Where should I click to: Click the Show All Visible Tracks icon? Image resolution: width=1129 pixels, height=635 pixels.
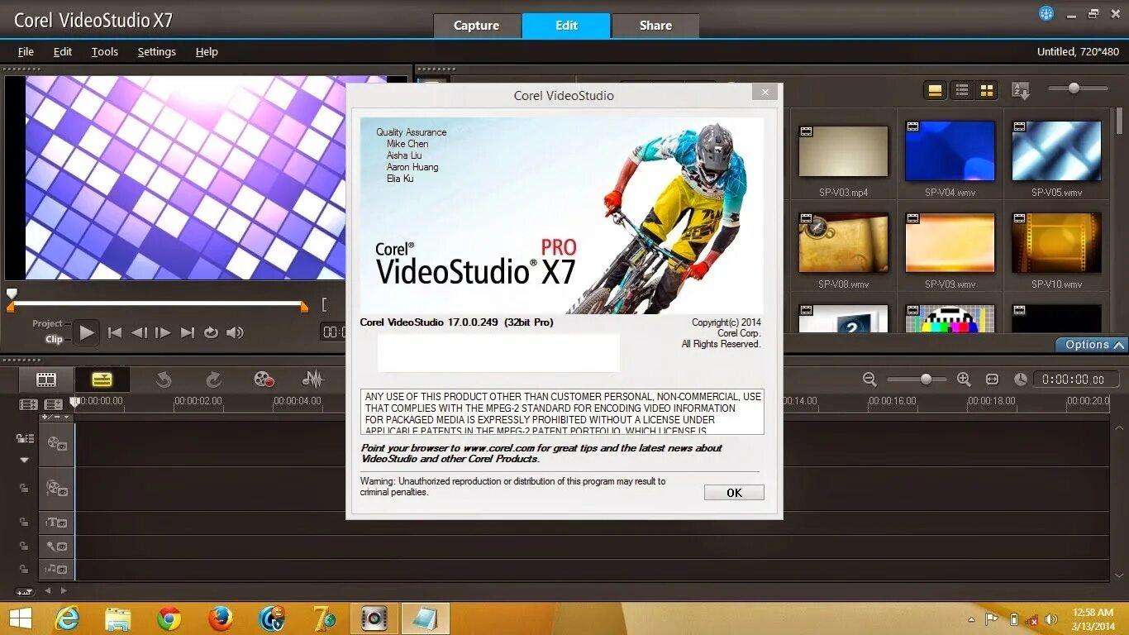click(x=29, y=404)
